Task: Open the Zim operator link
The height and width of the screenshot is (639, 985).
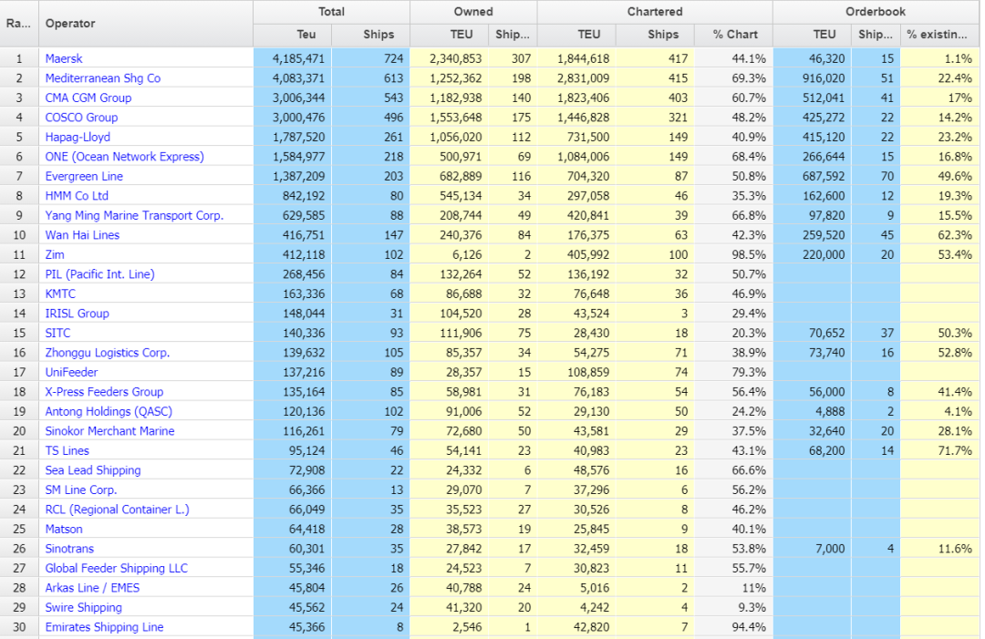Action: pos(55,254)
